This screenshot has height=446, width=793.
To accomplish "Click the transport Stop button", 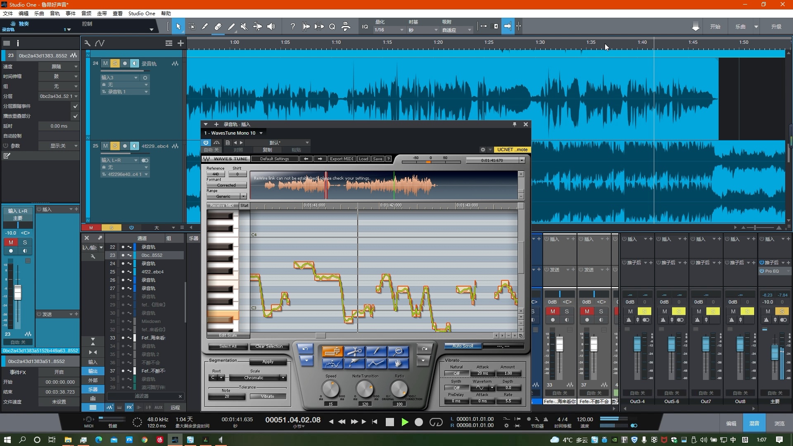I will tap(389, 422).
